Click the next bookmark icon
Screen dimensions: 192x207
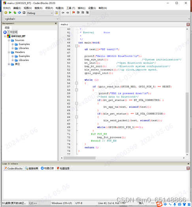click(x=83, y=13)
